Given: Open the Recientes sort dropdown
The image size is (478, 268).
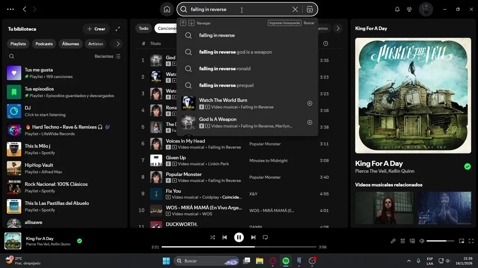Looking at the screenshot, I should 108,56.
